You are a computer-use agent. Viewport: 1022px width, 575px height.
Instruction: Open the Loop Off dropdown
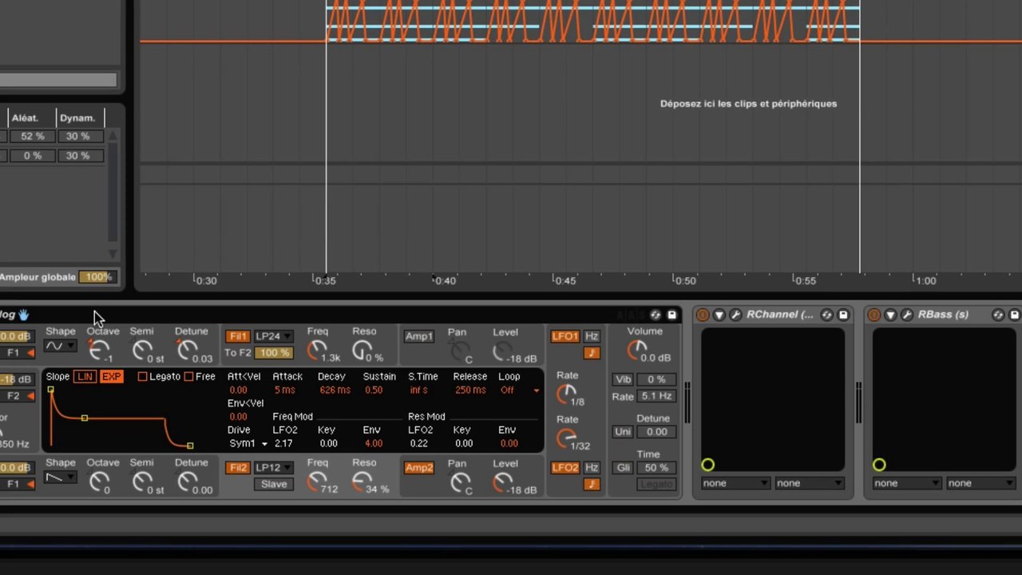point(519,391)
